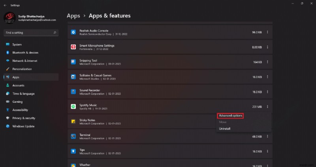The image size is (316, 167).
Task: Click the Personalization brush icon
Action: click(x=8, y=69)
